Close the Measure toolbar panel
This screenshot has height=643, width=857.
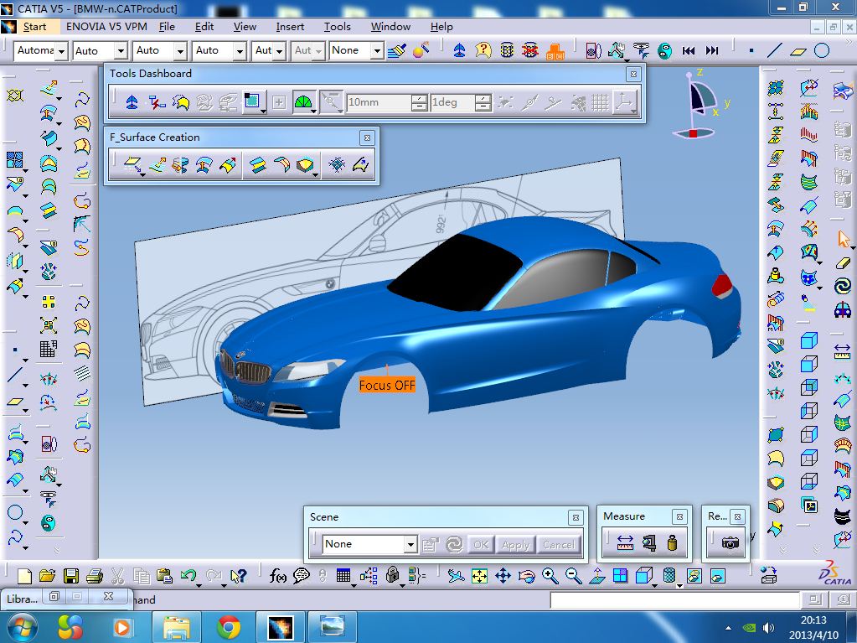[679, 516]
